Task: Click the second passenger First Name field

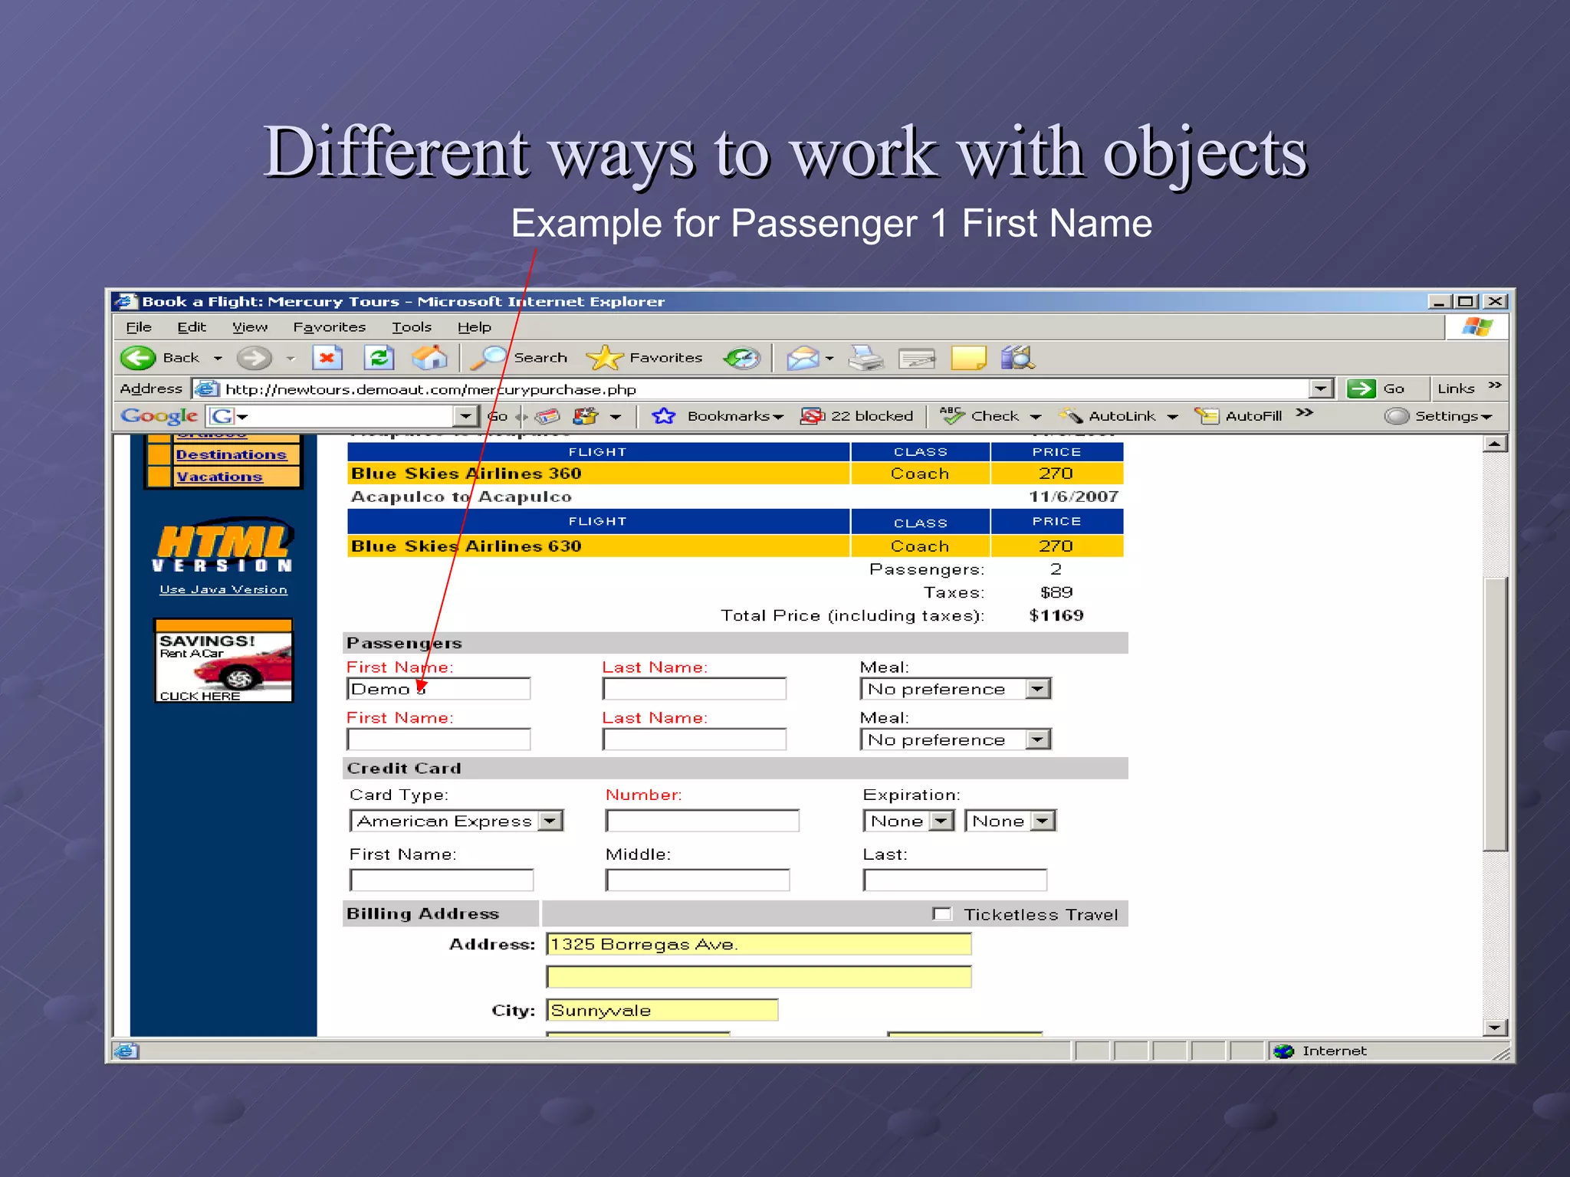Action: click(x=438, y=739)
